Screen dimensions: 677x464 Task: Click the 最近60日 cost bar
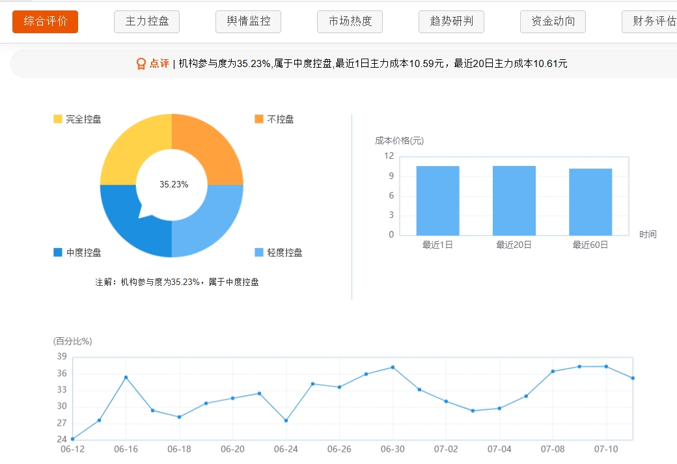590,202
